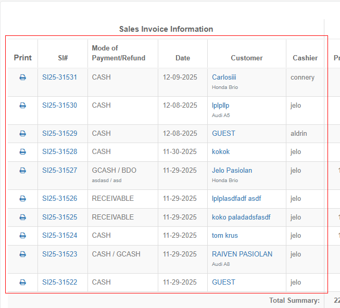Click the Customer column header
The image size is (340, 308).
click(x=247, y=58)
